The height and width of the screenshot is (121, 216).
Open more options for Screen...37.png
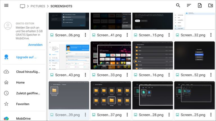[127, 115]
